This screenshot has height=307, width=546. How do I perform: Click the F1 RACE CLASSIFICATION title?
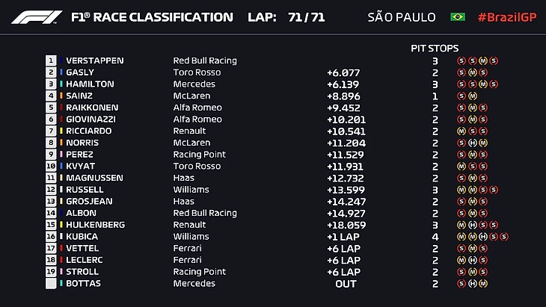(152, 16)
